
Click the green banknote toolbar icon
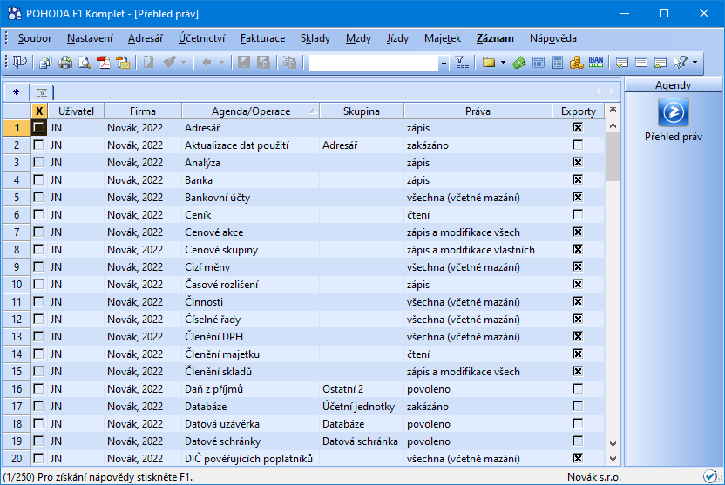click(519, 62)
